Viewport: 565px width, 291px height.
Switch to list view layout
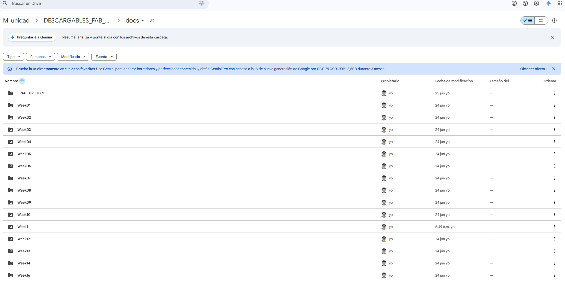[528, 20]
